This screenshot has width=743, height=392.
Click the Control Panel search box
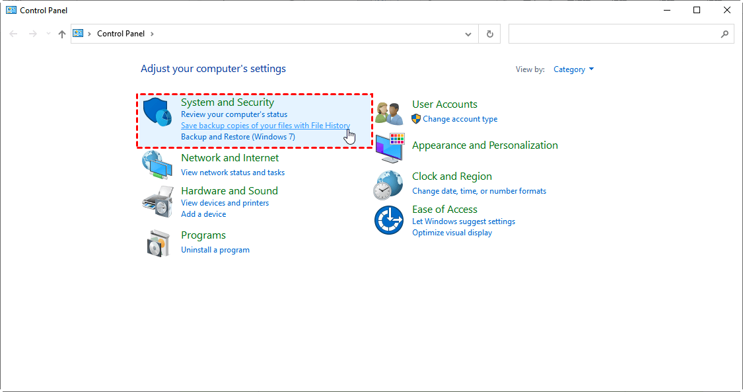click(x=614, y=34)
